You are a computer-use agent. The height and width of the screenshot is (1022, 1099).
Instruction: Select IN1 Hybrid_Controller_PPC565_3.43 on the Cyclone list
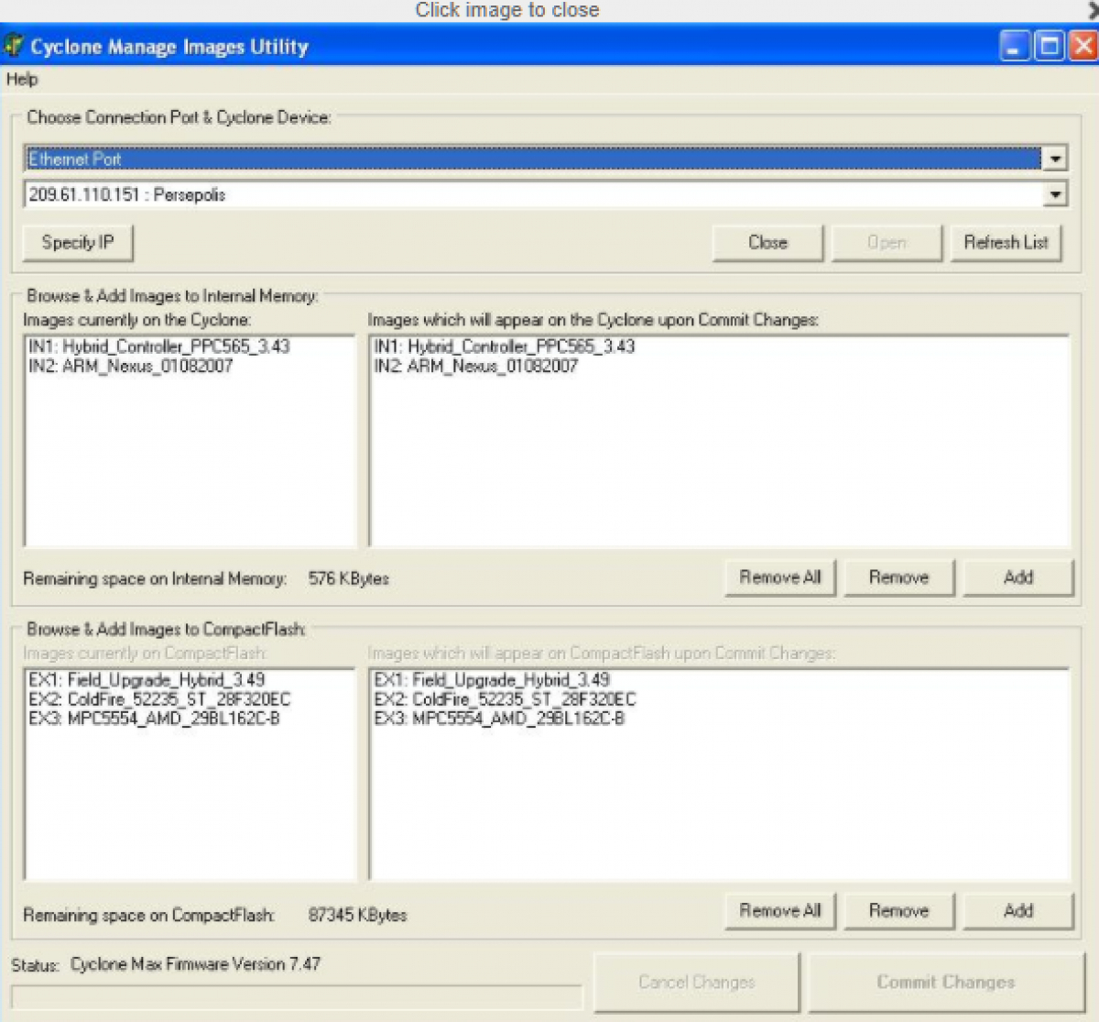(158, 346)
